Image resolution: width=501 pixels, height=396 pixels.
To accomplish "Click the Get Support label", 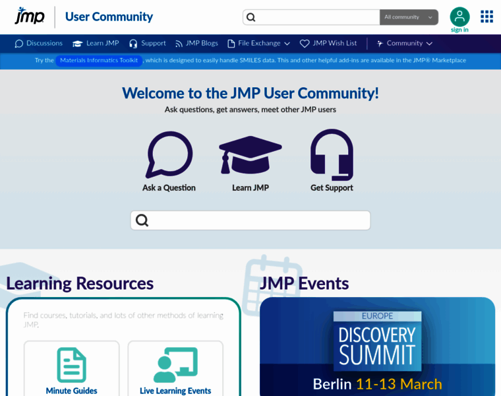I will pyautogui.click(x=332, y=187).
